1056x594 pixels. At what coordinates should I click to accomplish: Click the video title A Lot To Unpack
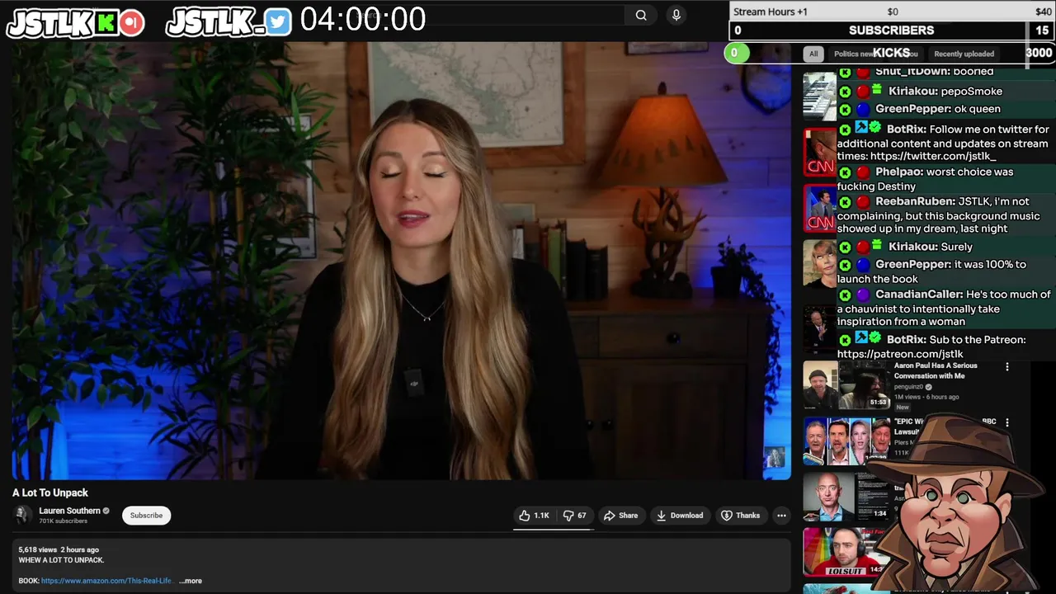[50, 493]
